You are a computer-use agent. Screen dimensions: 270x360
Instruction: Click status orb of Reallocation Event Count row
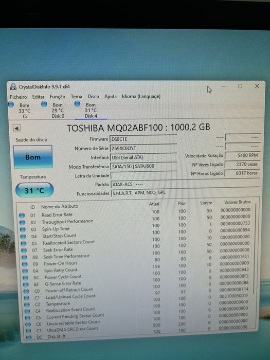(x=27, y=311)
